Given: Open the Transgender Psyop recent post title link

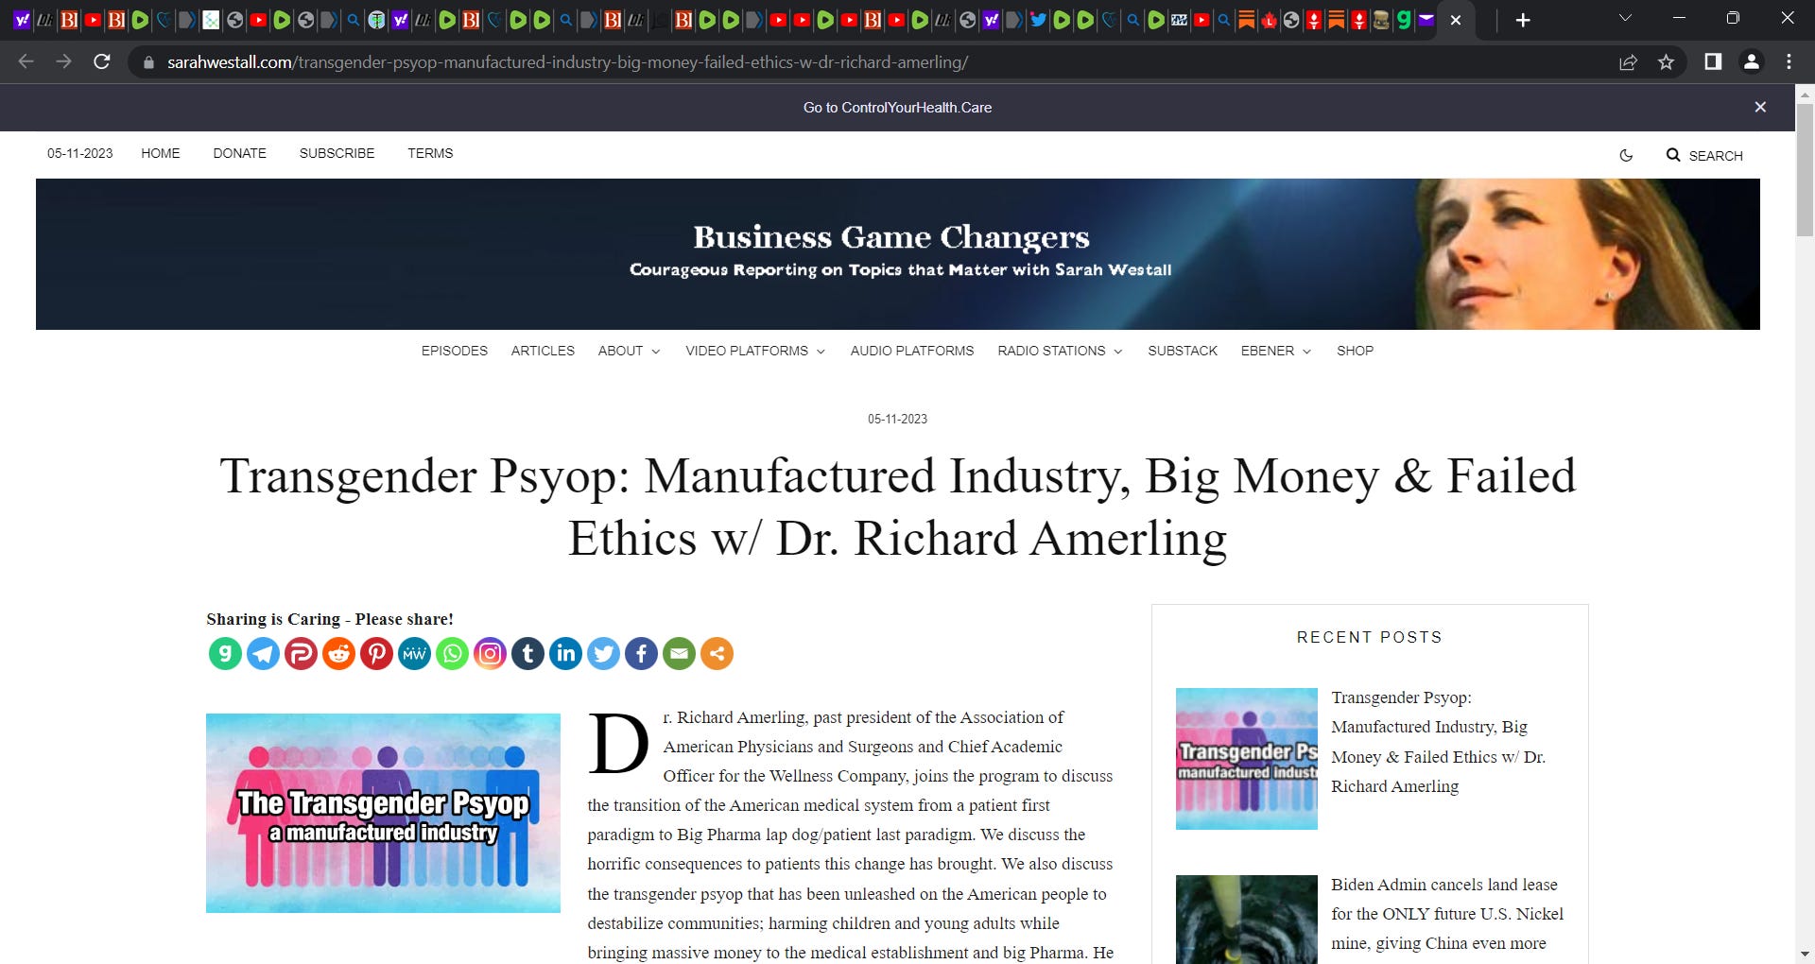Looking at the screenshot, I should click(1438, 742).
